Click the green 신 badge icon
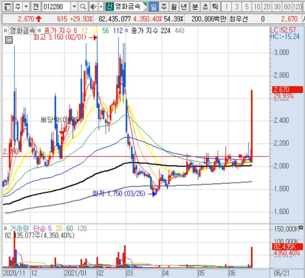Viewport: 305px width, 278px height. (110, 7)
